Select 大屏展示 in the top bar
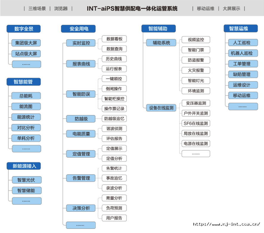Viewport: 264px width, 233px height. pos(231,9)
